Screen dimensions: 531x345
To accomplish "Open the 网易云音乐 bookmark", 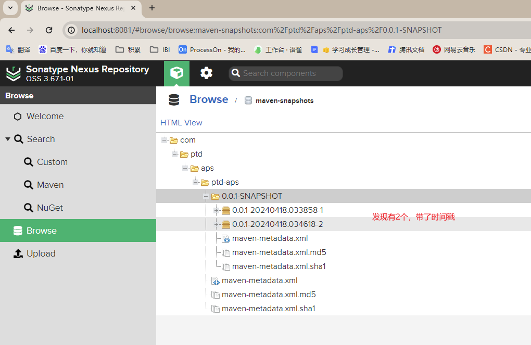I will click(454, 50).
